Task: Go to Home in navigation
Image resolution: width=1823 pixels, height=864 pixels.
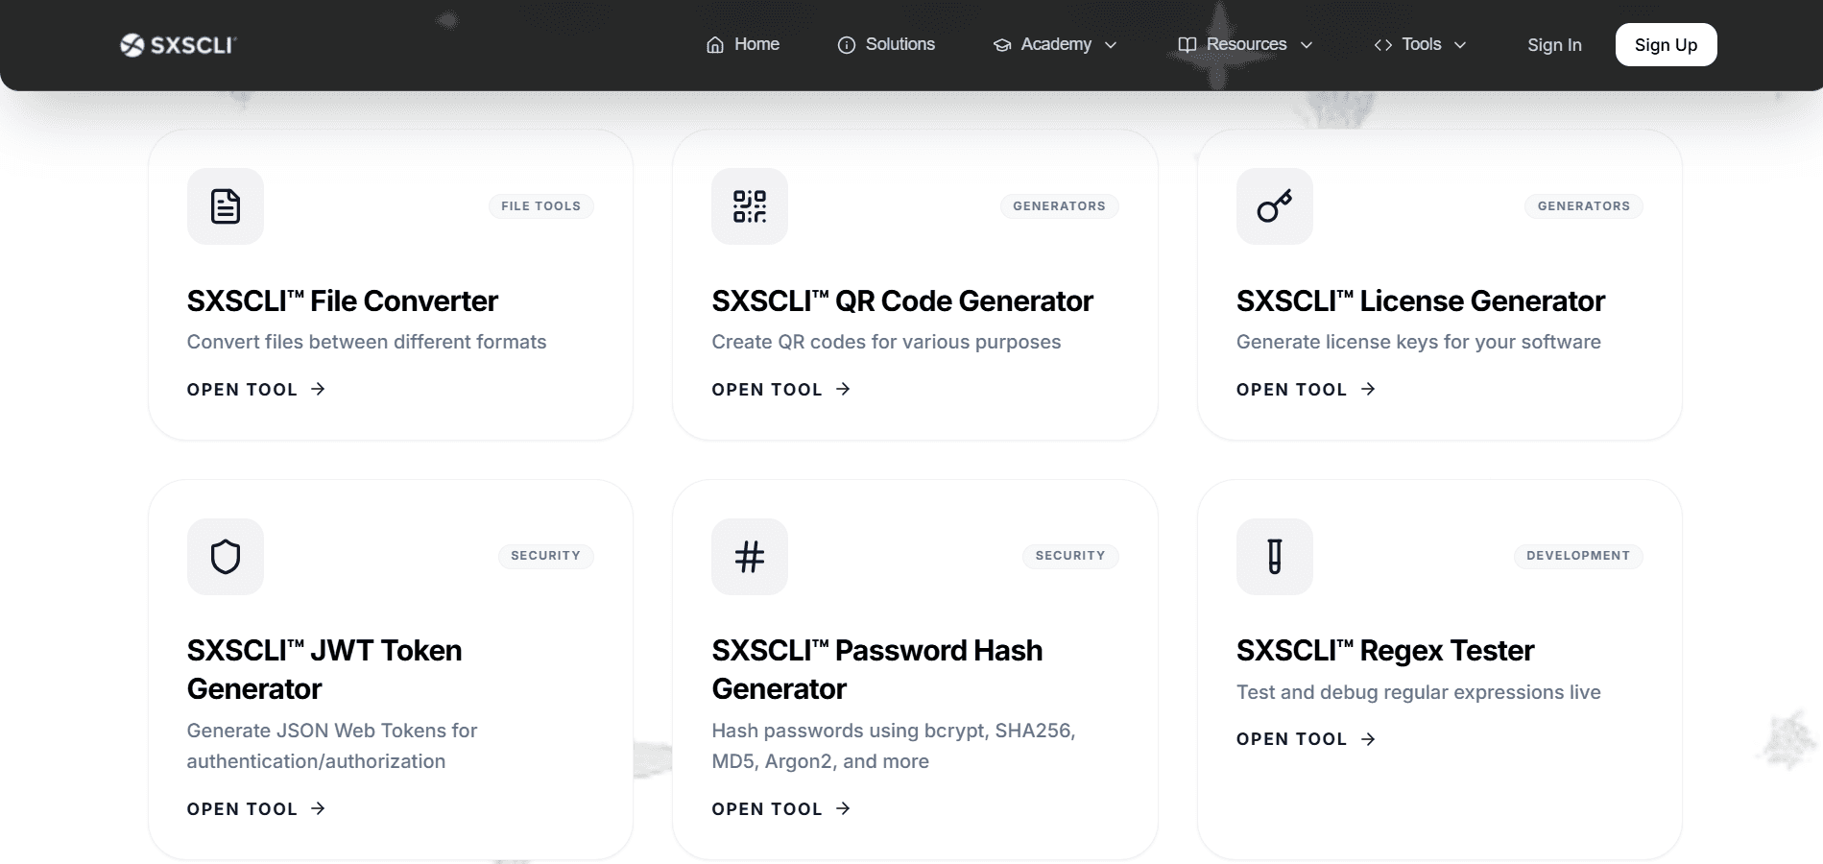Action: pyautogui.click(x=756, y=44)
